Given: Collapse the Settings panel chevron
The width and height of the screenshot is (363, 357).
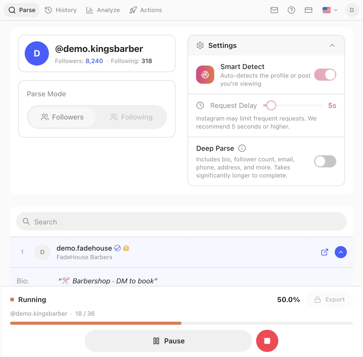Looking at the screenshot, I should point(332,45).
